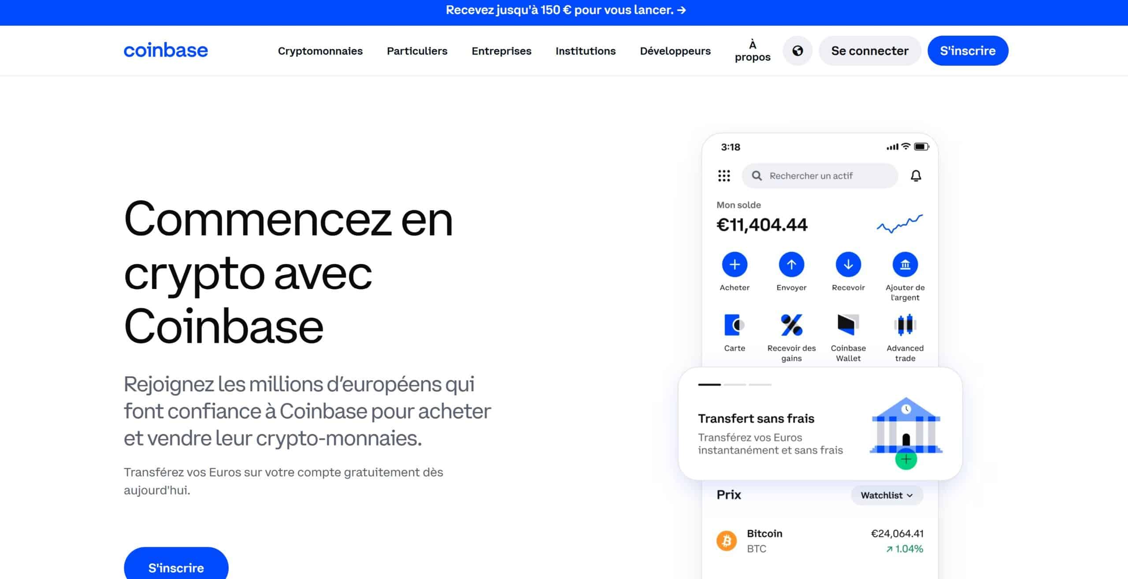Tap the apps grid icon in phone mockup

pos(724,176)
